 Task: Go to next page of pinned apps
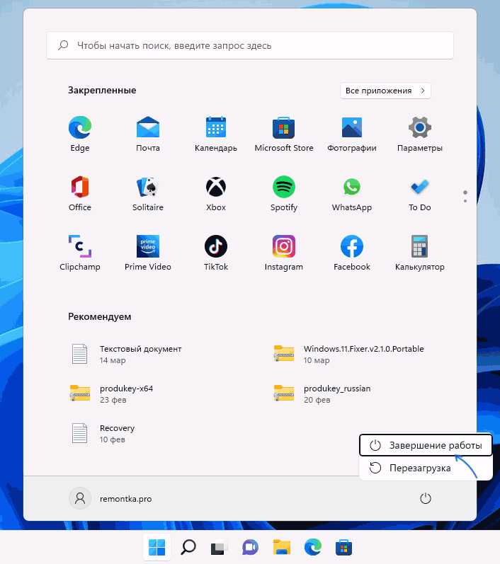pos(465,201)
